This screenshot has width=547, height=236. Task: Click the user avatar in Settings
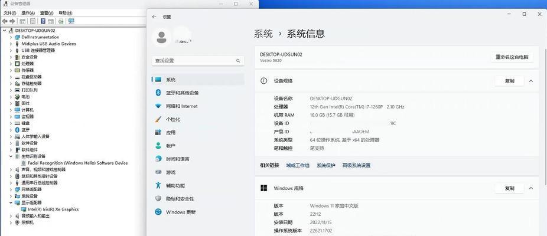pos(161,37)
